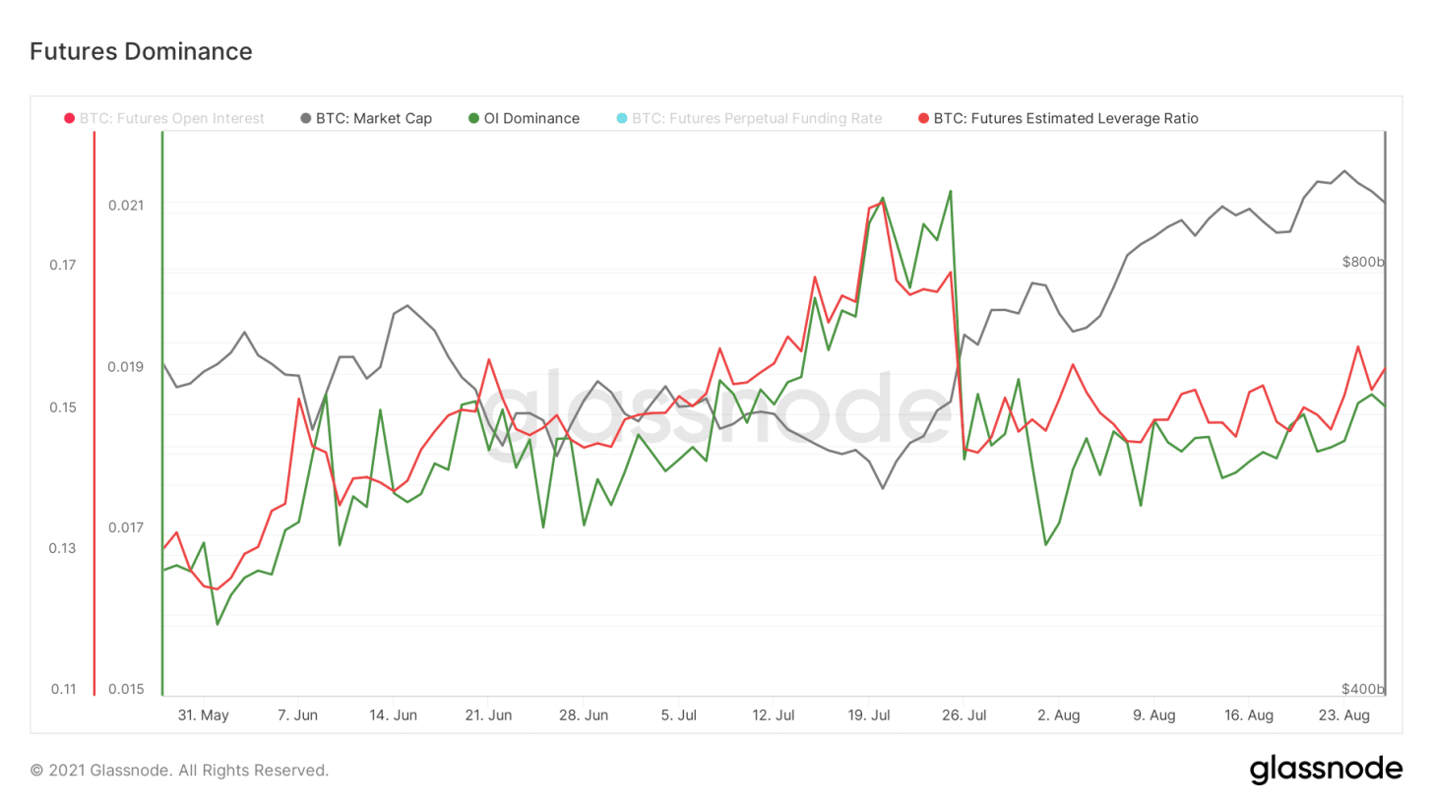Click the red Estimated Leverage Ratio dot
1433x806 pixels.
[x=922, y=119]
